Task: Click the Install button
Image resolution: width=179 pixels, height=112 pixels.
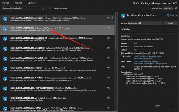Action: point(170,23)
